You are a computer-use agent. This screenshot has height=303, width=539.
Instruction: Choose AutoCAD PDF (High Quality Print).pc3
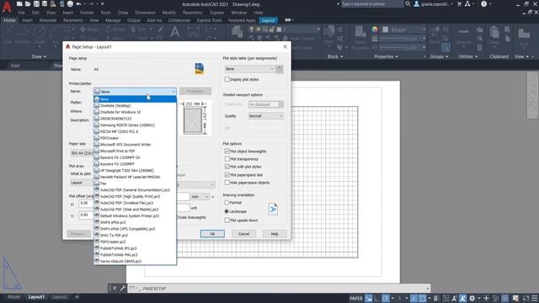coord(135,196)
